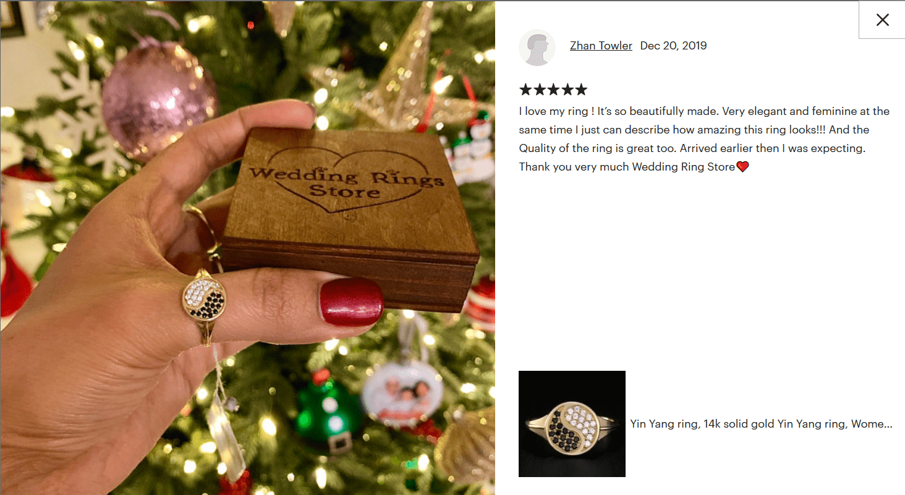The image size is (905, 495).
Task: Click the reviewer's gray avatar icon
Action: point(537,47)
